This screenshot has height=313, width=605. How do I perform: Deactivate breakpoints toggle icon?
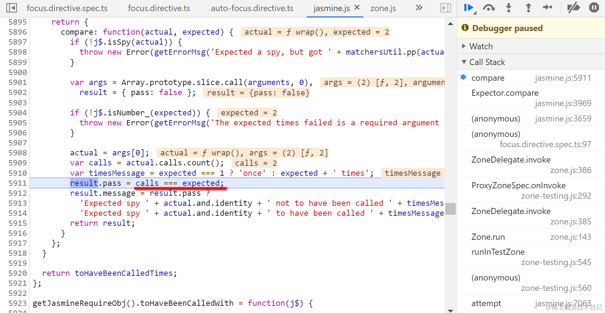pos(573,8)
